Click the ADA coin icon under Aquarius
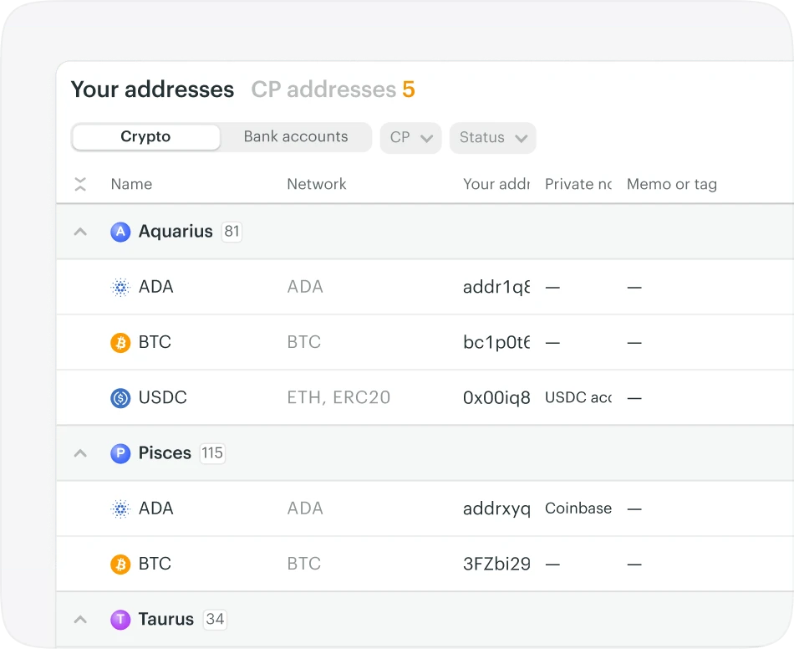Viewport: 794px width, 649px height. click(120, 287)
